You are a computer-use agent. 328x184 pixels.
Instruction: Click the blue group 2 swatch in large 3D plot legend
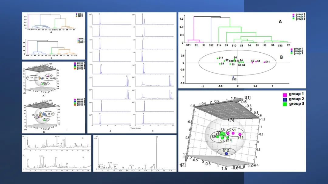click(x=285, y=99)
